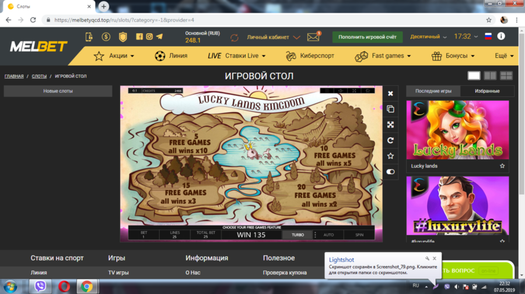The width and height of the screenshot is (525, 294).
Task: Select two game windows layout
Action: (490, 76)
